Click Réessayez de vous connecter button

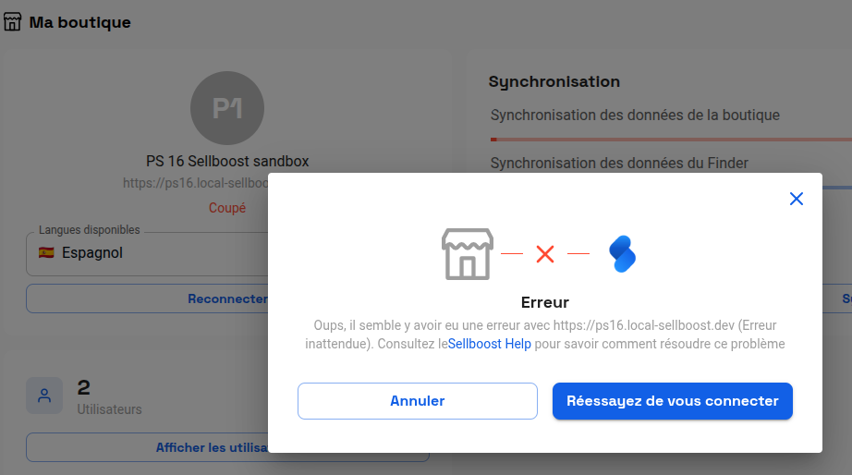[672, 401]
